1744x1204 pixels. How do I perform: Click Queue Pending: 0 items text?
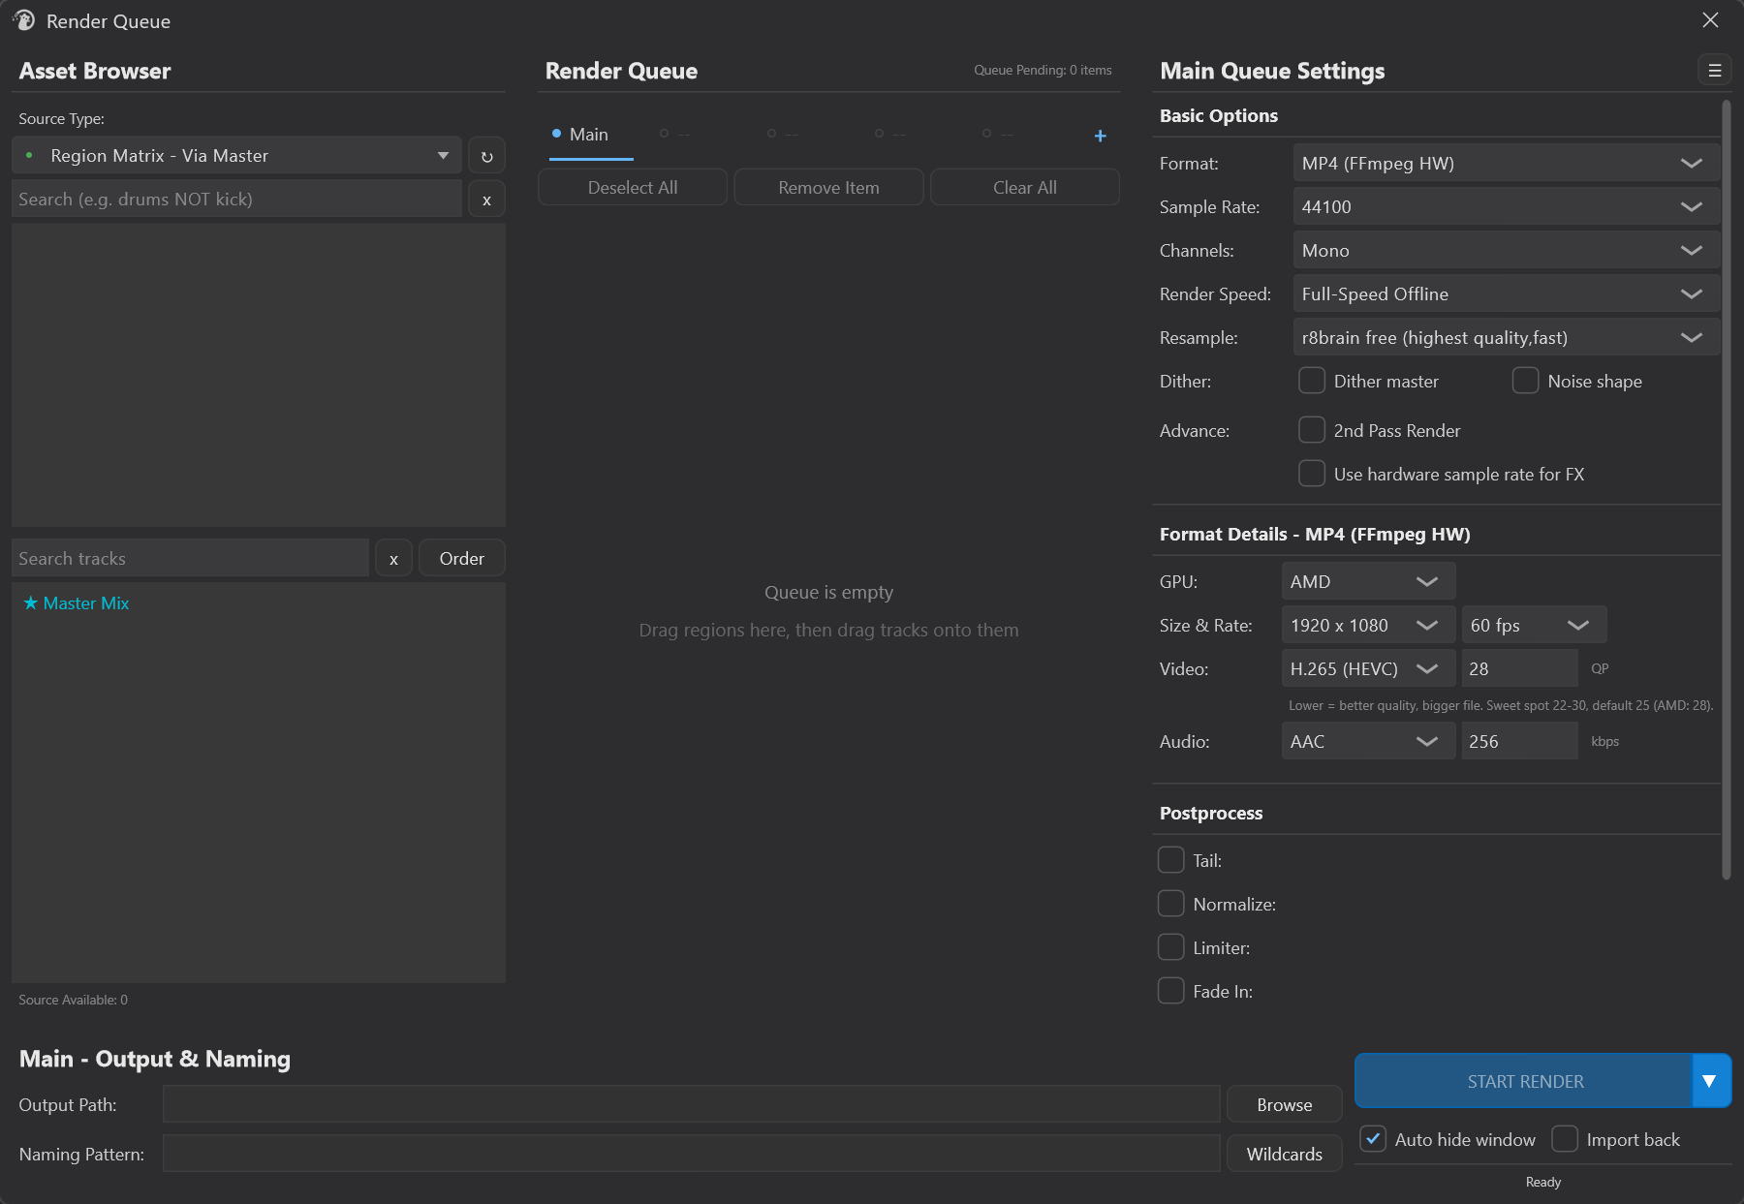tap(1043, 71)
